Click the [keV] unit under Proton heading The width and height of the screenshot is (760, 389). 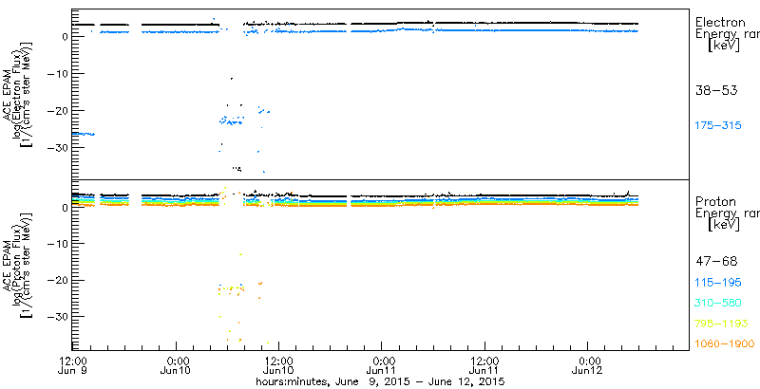(x=724, y=225)
